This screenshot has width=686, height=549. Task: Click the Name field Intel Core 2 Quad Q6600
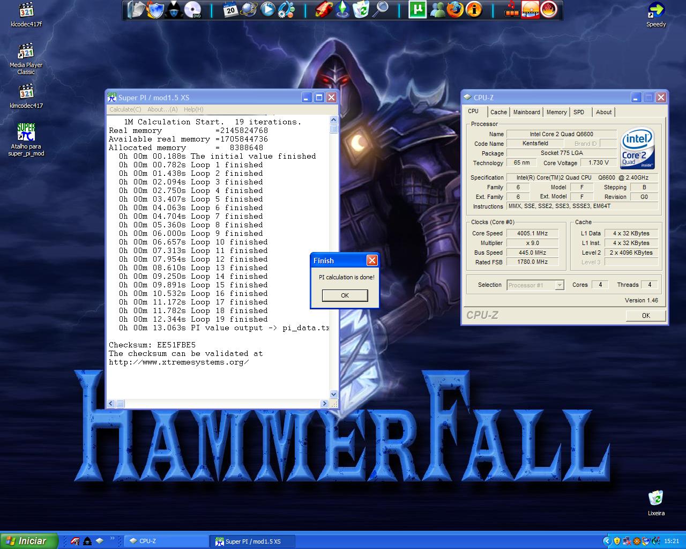coord(562,134)
